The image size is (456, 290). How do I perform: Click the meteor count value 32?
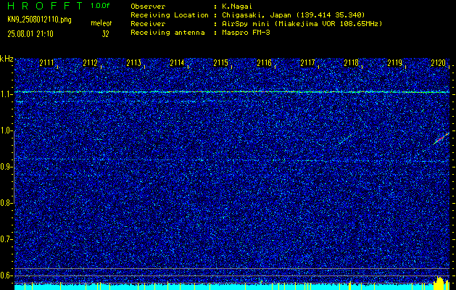tap(105, 34)
